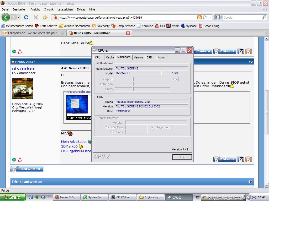Click the Google search input field
The width and height of the screenshot is (284, 245).
click(x=242, y=18)
